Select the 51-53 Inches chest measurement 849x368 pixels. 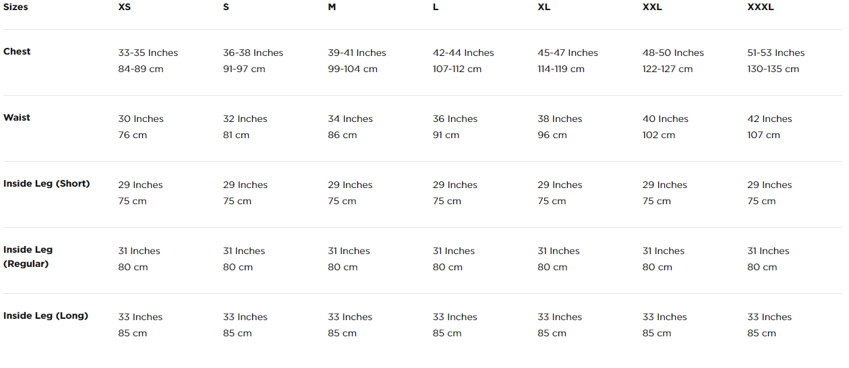coord(776,53)
